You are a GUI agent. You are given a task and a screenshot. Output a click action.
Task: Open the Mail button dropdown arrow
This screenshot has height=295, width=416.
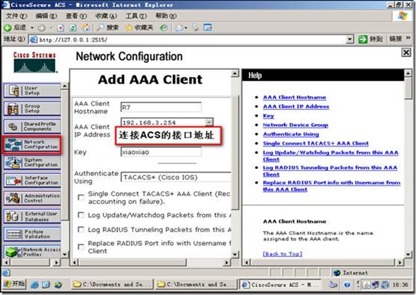coord(186,27)
